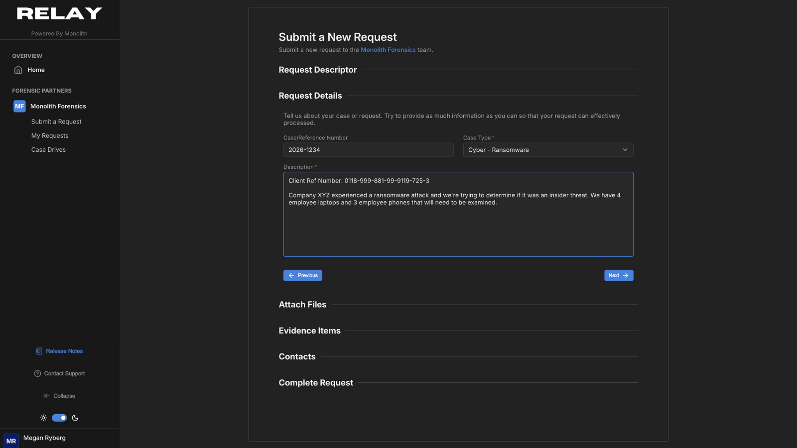The height and width of the screenshot is (448, 797).
Task: Collapse the Request Details section header
Action: tap(310, 96)
